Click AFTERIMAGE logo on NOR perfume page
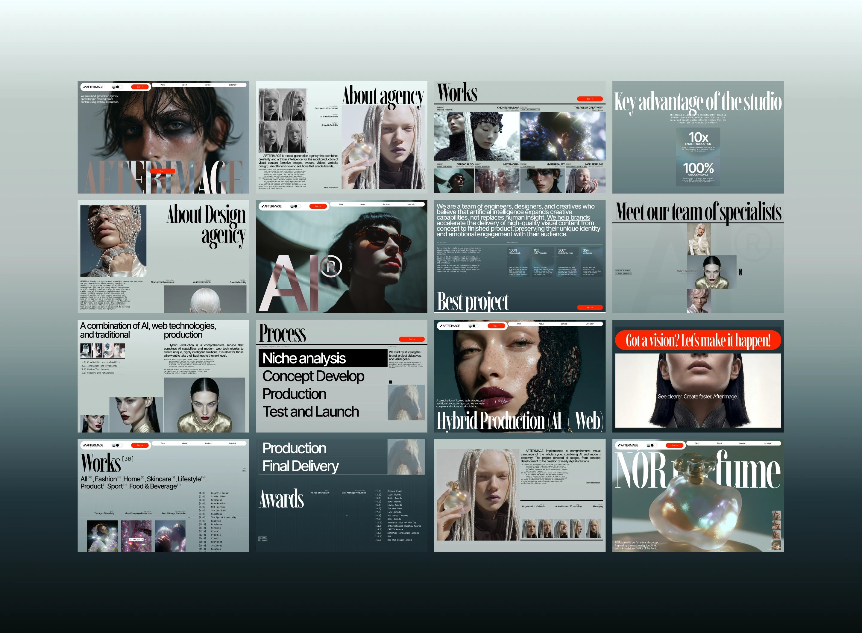 [628, 445]
